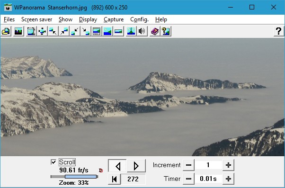Image resolution: width=285 pixels, height=188 pixels.
Task: Move image to top-right corner icon
Action: point(64,31)
